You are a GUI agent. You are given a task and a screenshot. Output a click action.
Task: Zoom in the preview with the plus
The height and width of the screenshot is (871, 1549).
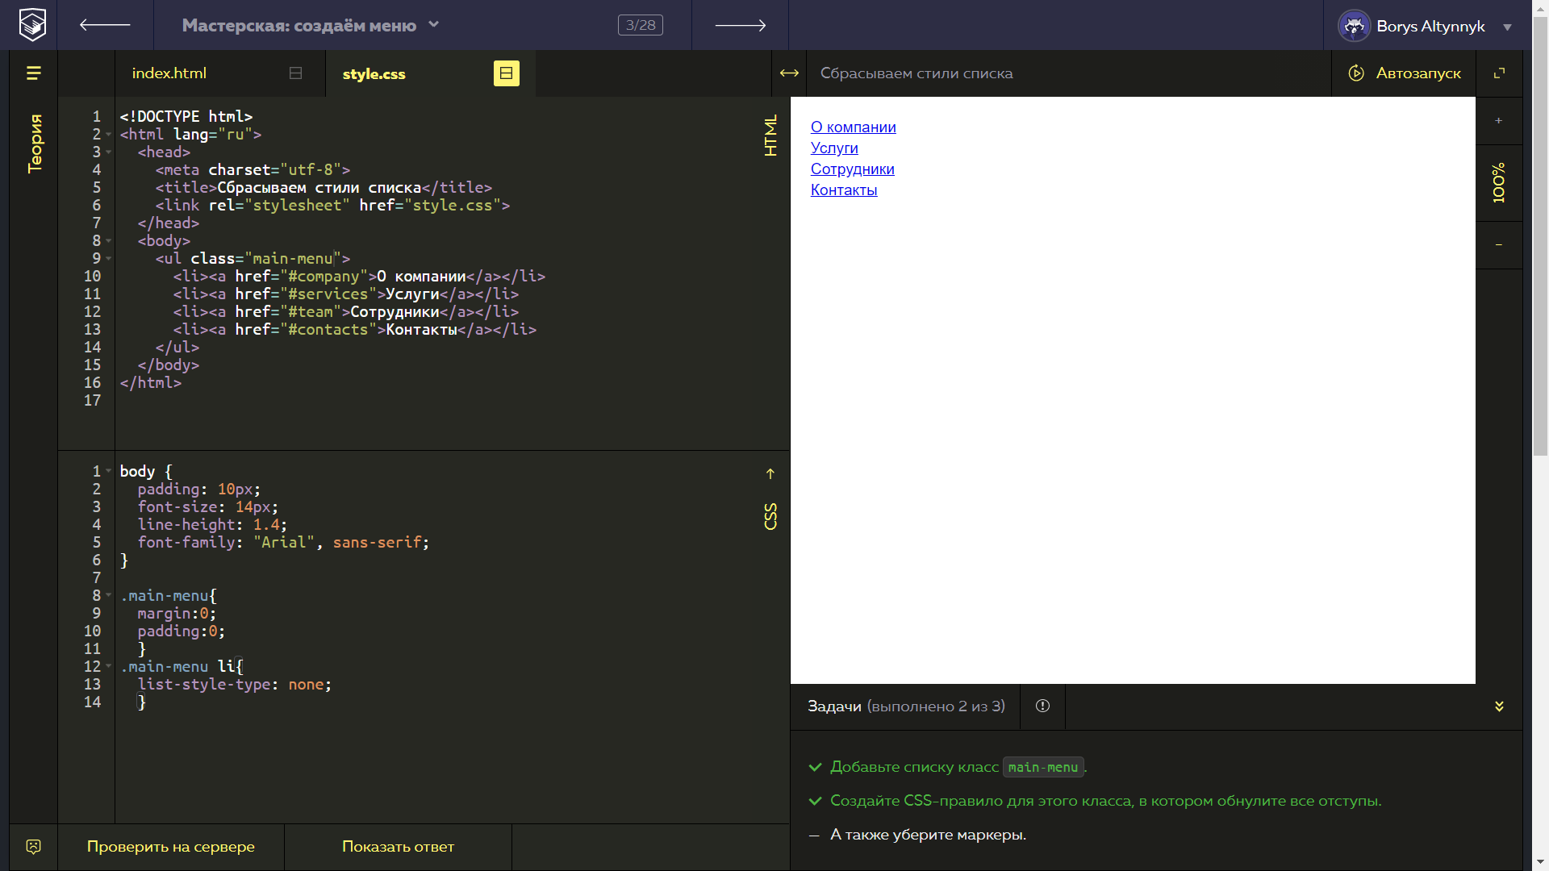1498,121
